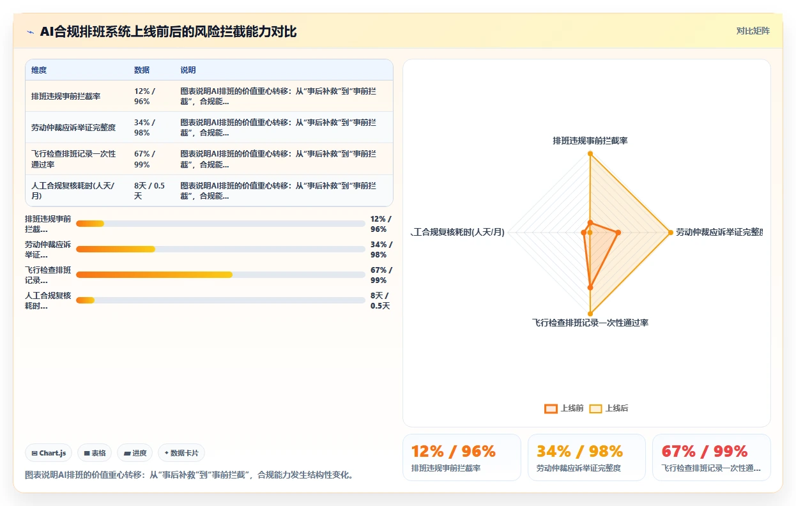Click radar axis label 人工合规复核耗时(人天/月)
The width and height of the screenshot is (796, 506).
(x=458, y=233)
